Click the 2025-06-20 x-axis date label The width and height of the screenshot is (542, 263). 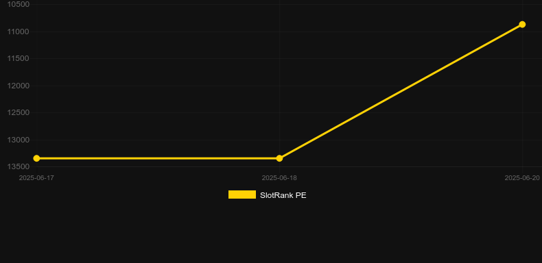(522, 178)
